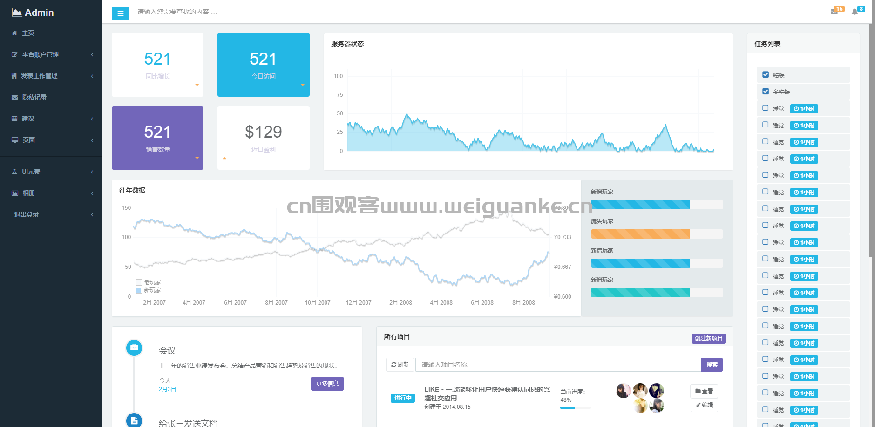
Task: Expand 平台账户管理 with its chevron arrow
Action: point(92,55)
